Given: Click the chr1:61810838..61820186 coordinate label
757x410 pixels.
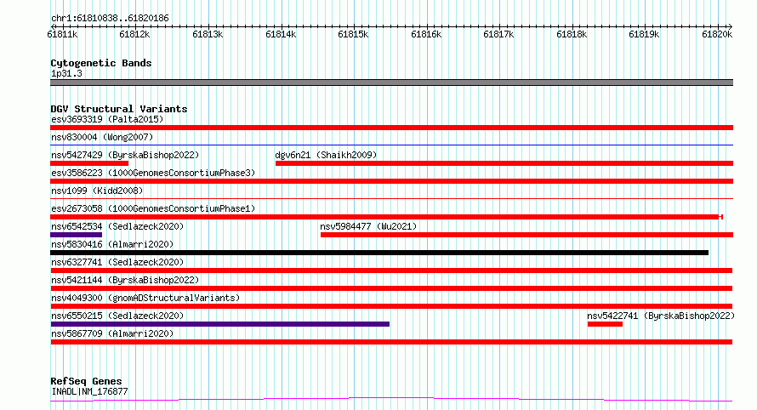Looking at the screenshot, I should 110,19.
